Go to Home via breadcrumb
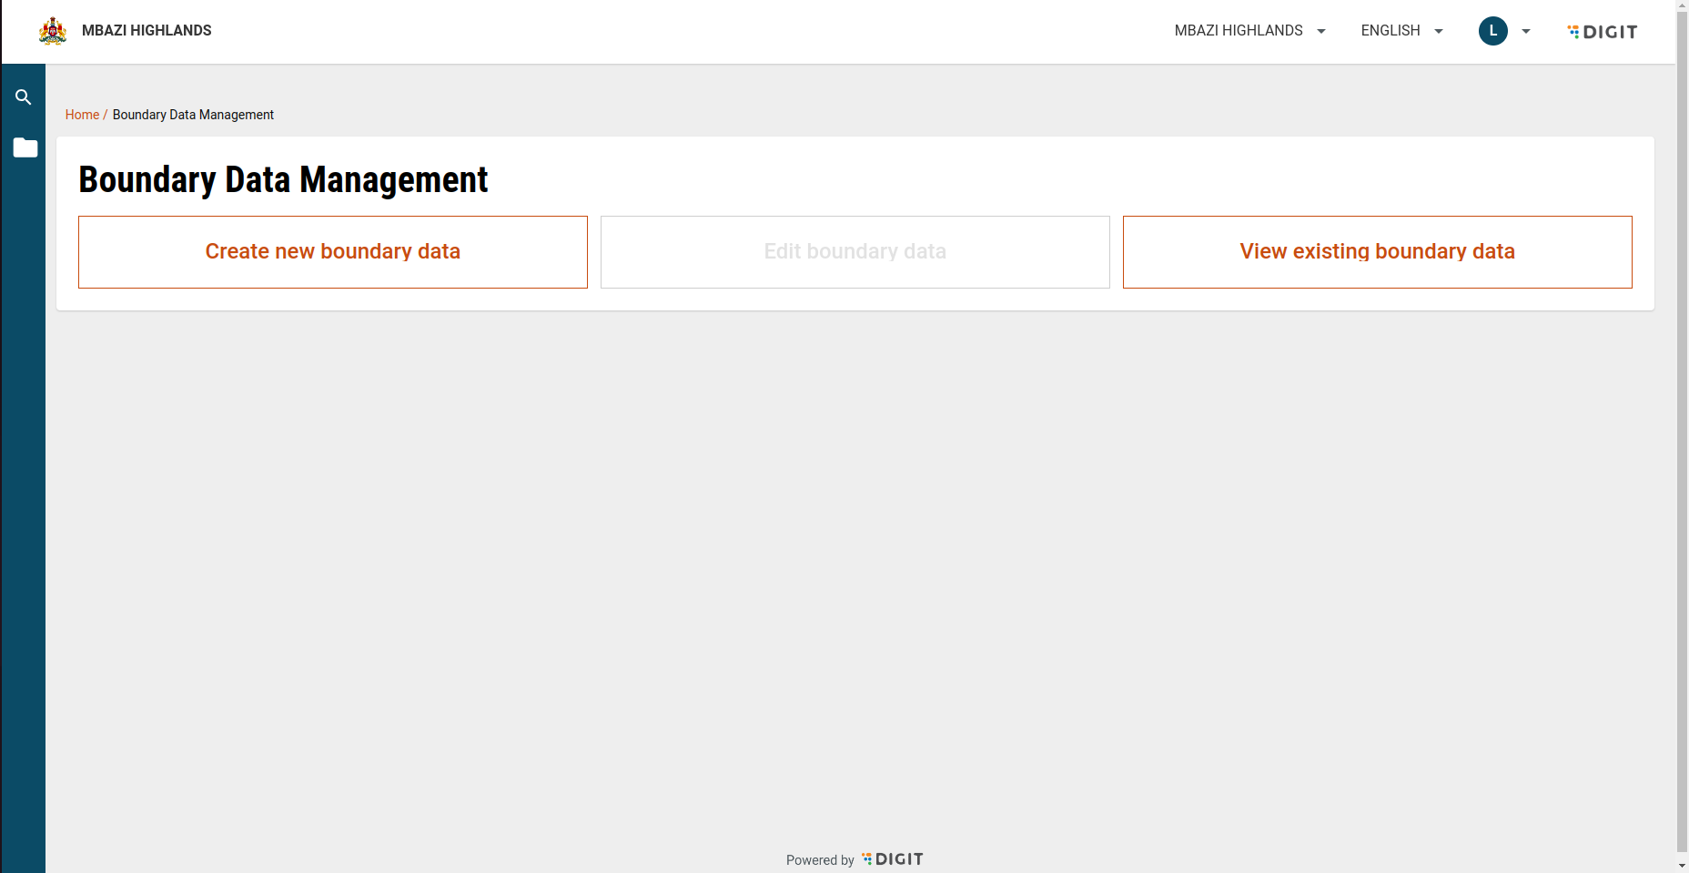 82,115
